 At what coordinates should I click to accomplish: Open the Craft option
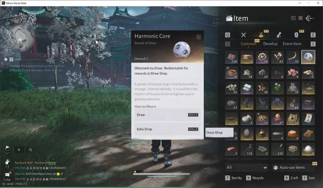(x=291, y=178)
